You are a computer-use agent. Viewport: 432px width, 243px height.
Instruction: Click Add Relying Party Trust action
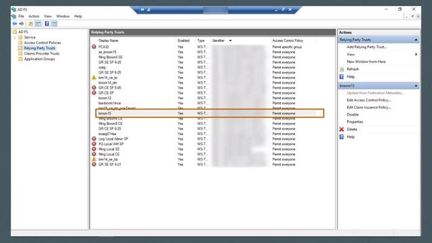point(367,47)
